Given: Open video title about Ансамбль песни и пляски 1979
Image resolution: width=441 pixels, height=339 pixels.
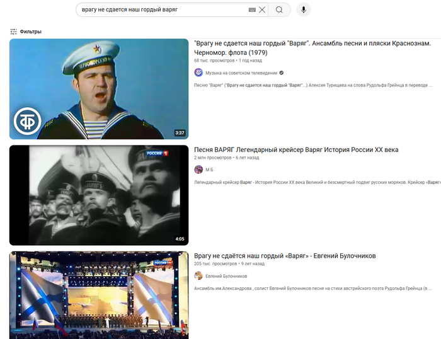Looking at the screenshot, I should pyautogui.click(x=312, y=48).
